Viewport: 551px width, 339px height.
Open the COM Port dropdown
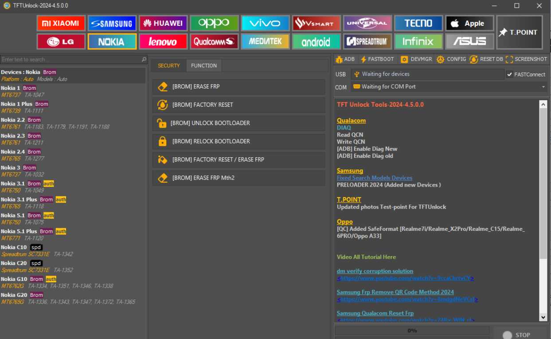click(x=543, y=87)
